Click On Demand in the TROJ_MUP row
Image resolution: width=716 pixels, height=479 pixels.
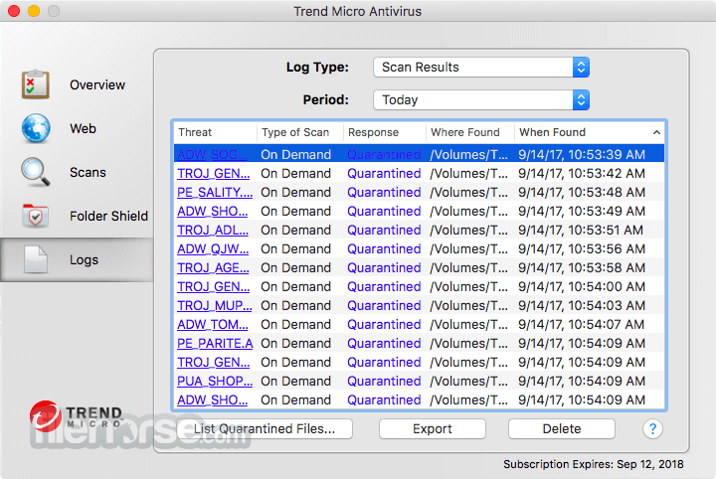pyautogui.click(x=296, y=306)
